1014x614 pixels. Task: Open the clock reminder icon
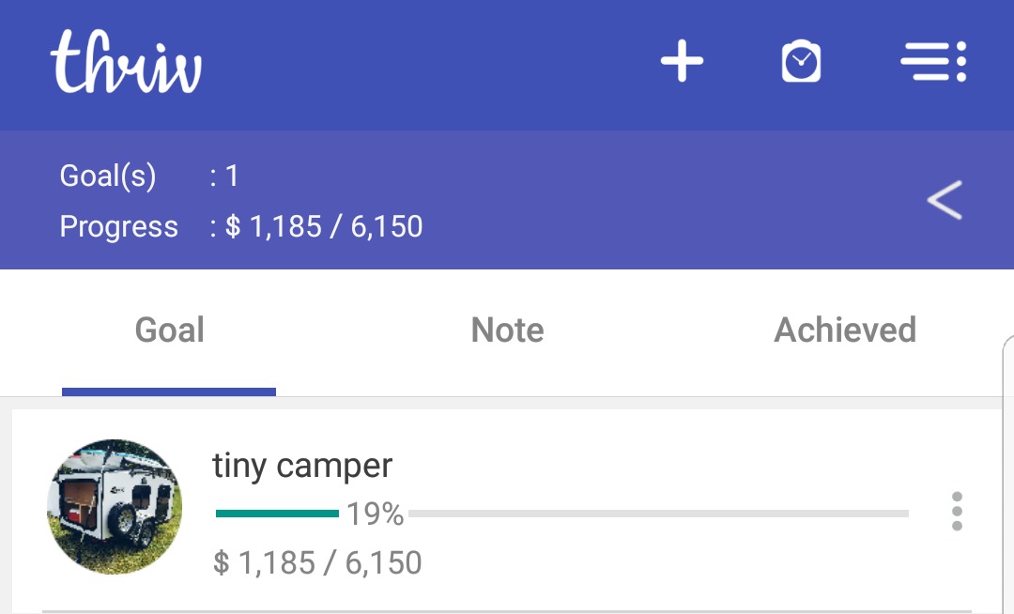[801, 63]
